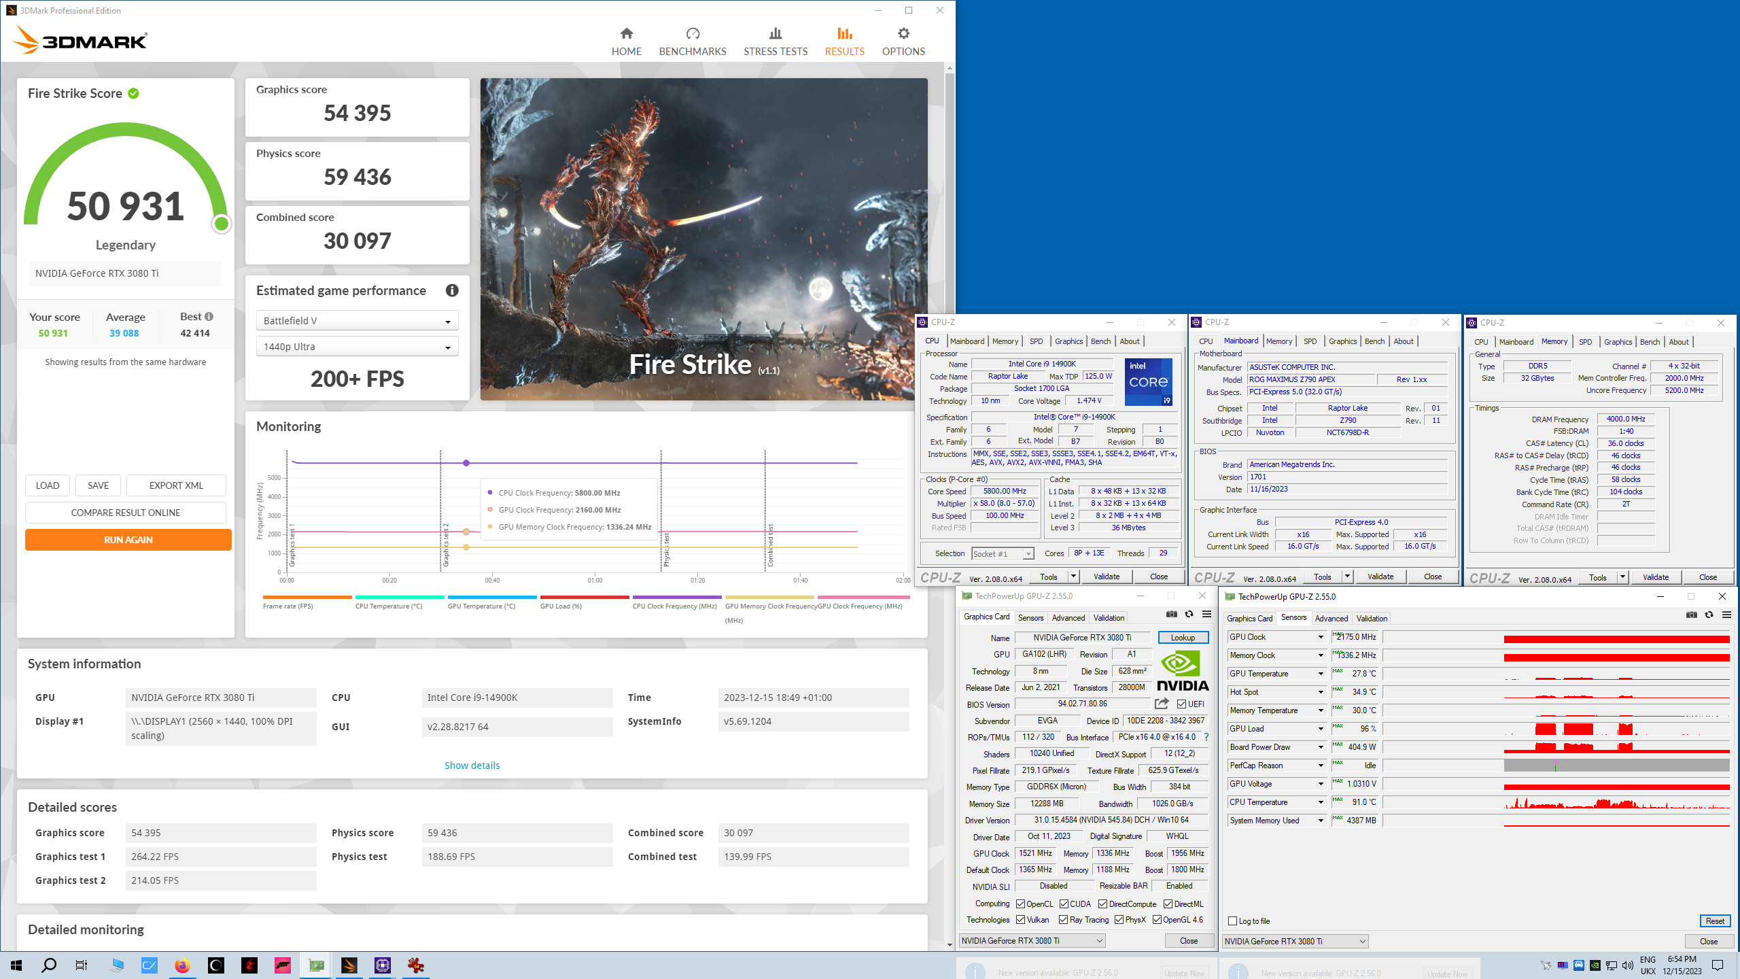
Task: Toggle the Ray Tracing checkbox
Action: pos(1063,920)
